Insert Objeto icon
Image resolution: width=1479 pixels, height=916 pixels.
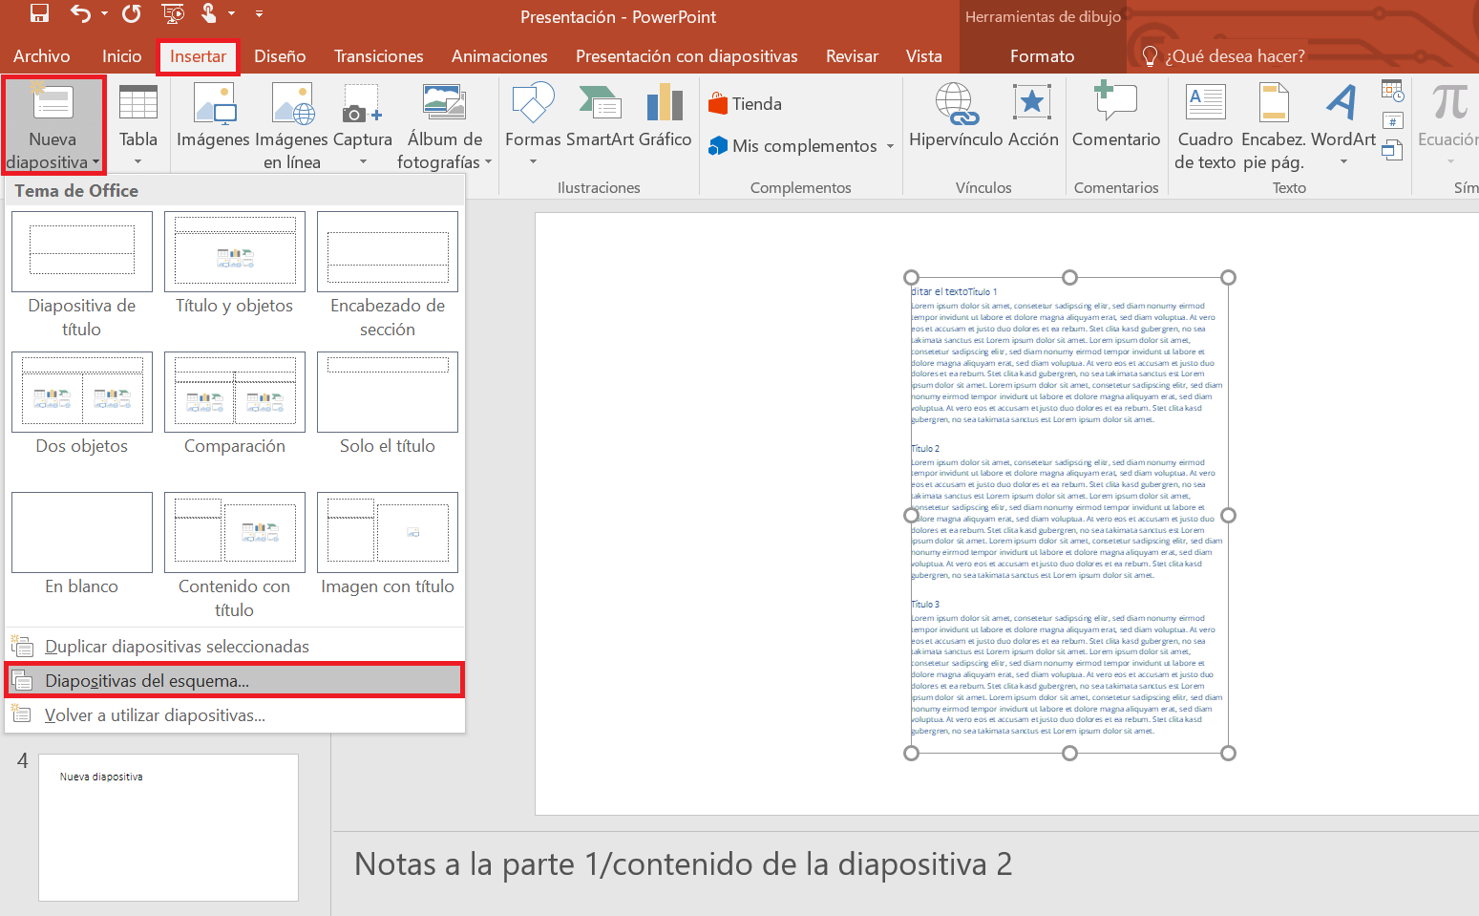(x=1392, y=150)
